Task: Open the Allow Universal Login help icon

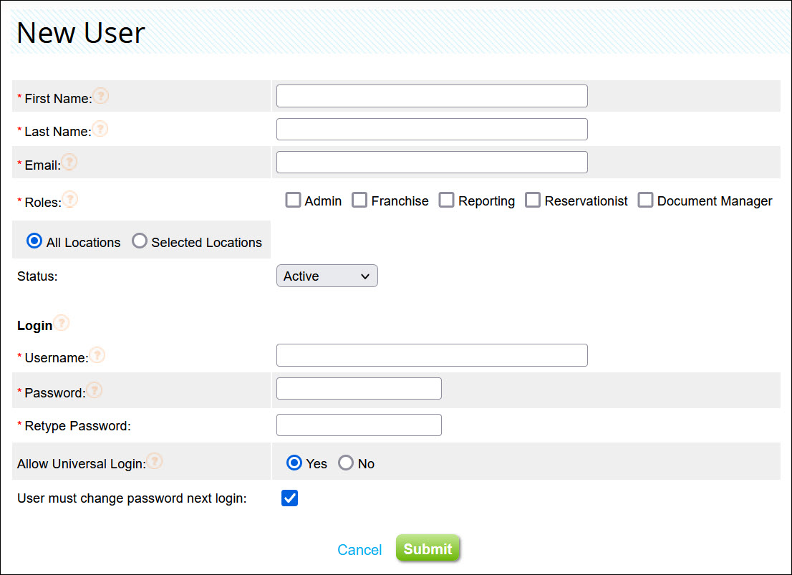Action: [155, 460]
